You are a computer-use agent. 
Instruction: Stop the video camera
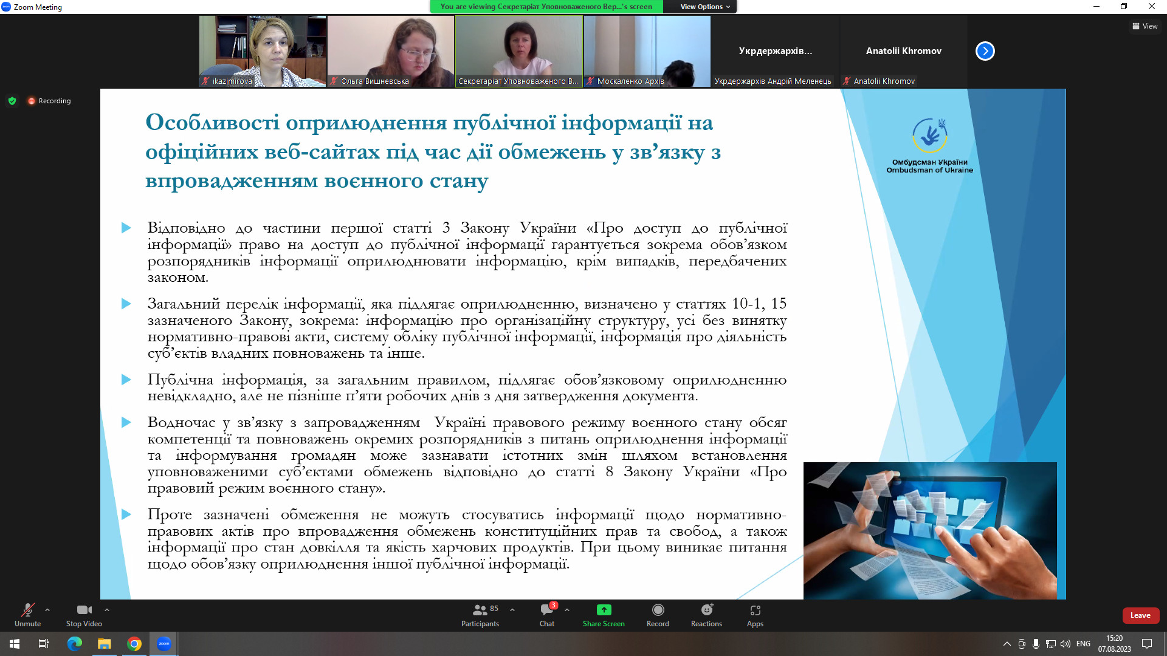pos(84,615)
